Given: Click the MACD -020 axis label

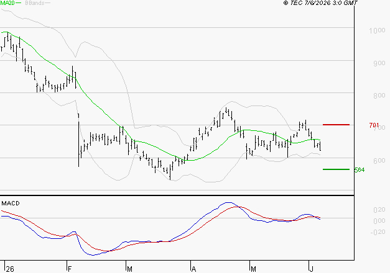Looking at the screenshot, I should (x=378, y=232).
